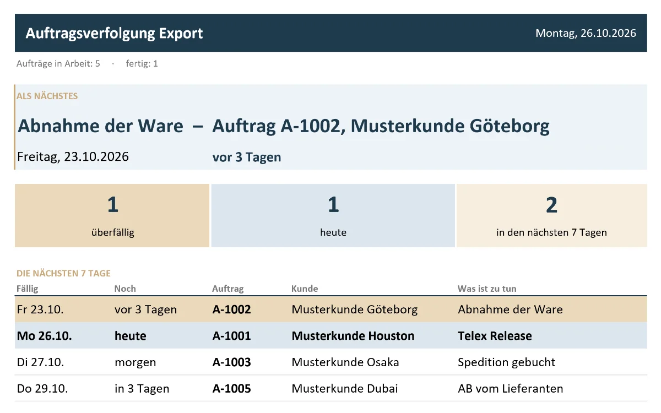The height and width of the screenshot is (413, 661).
Task: Select order number 'A-1003'
Action: pos(231,362)
